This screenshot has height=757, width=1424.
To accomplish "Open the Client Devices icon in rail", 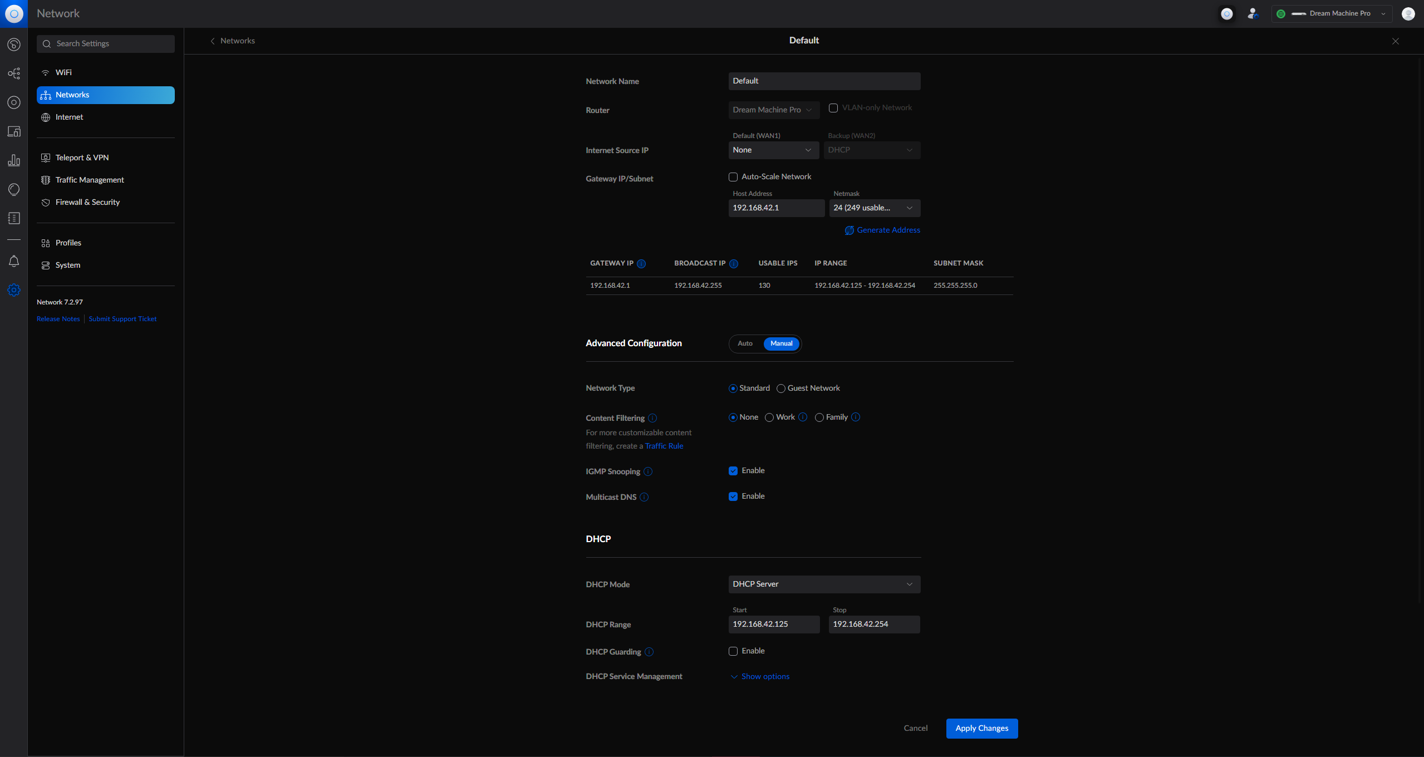I will [x=14, y=131].
